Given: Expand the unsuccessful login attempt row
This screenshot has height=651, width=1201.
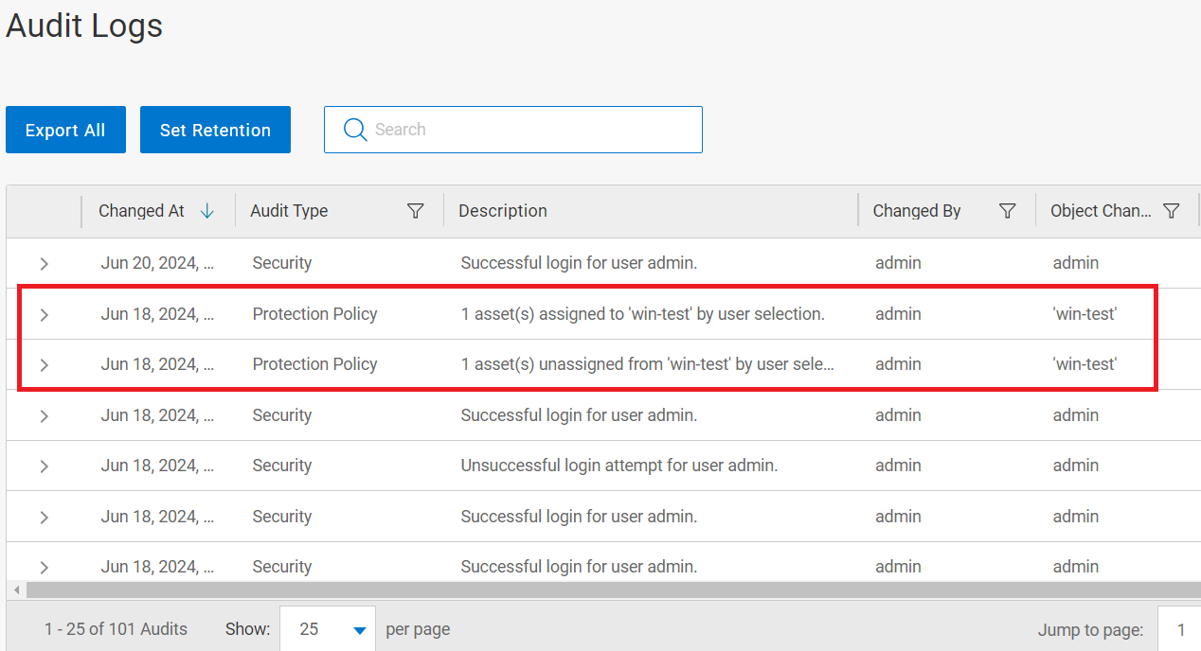Looking at the screenshot, I should (43, 465).
